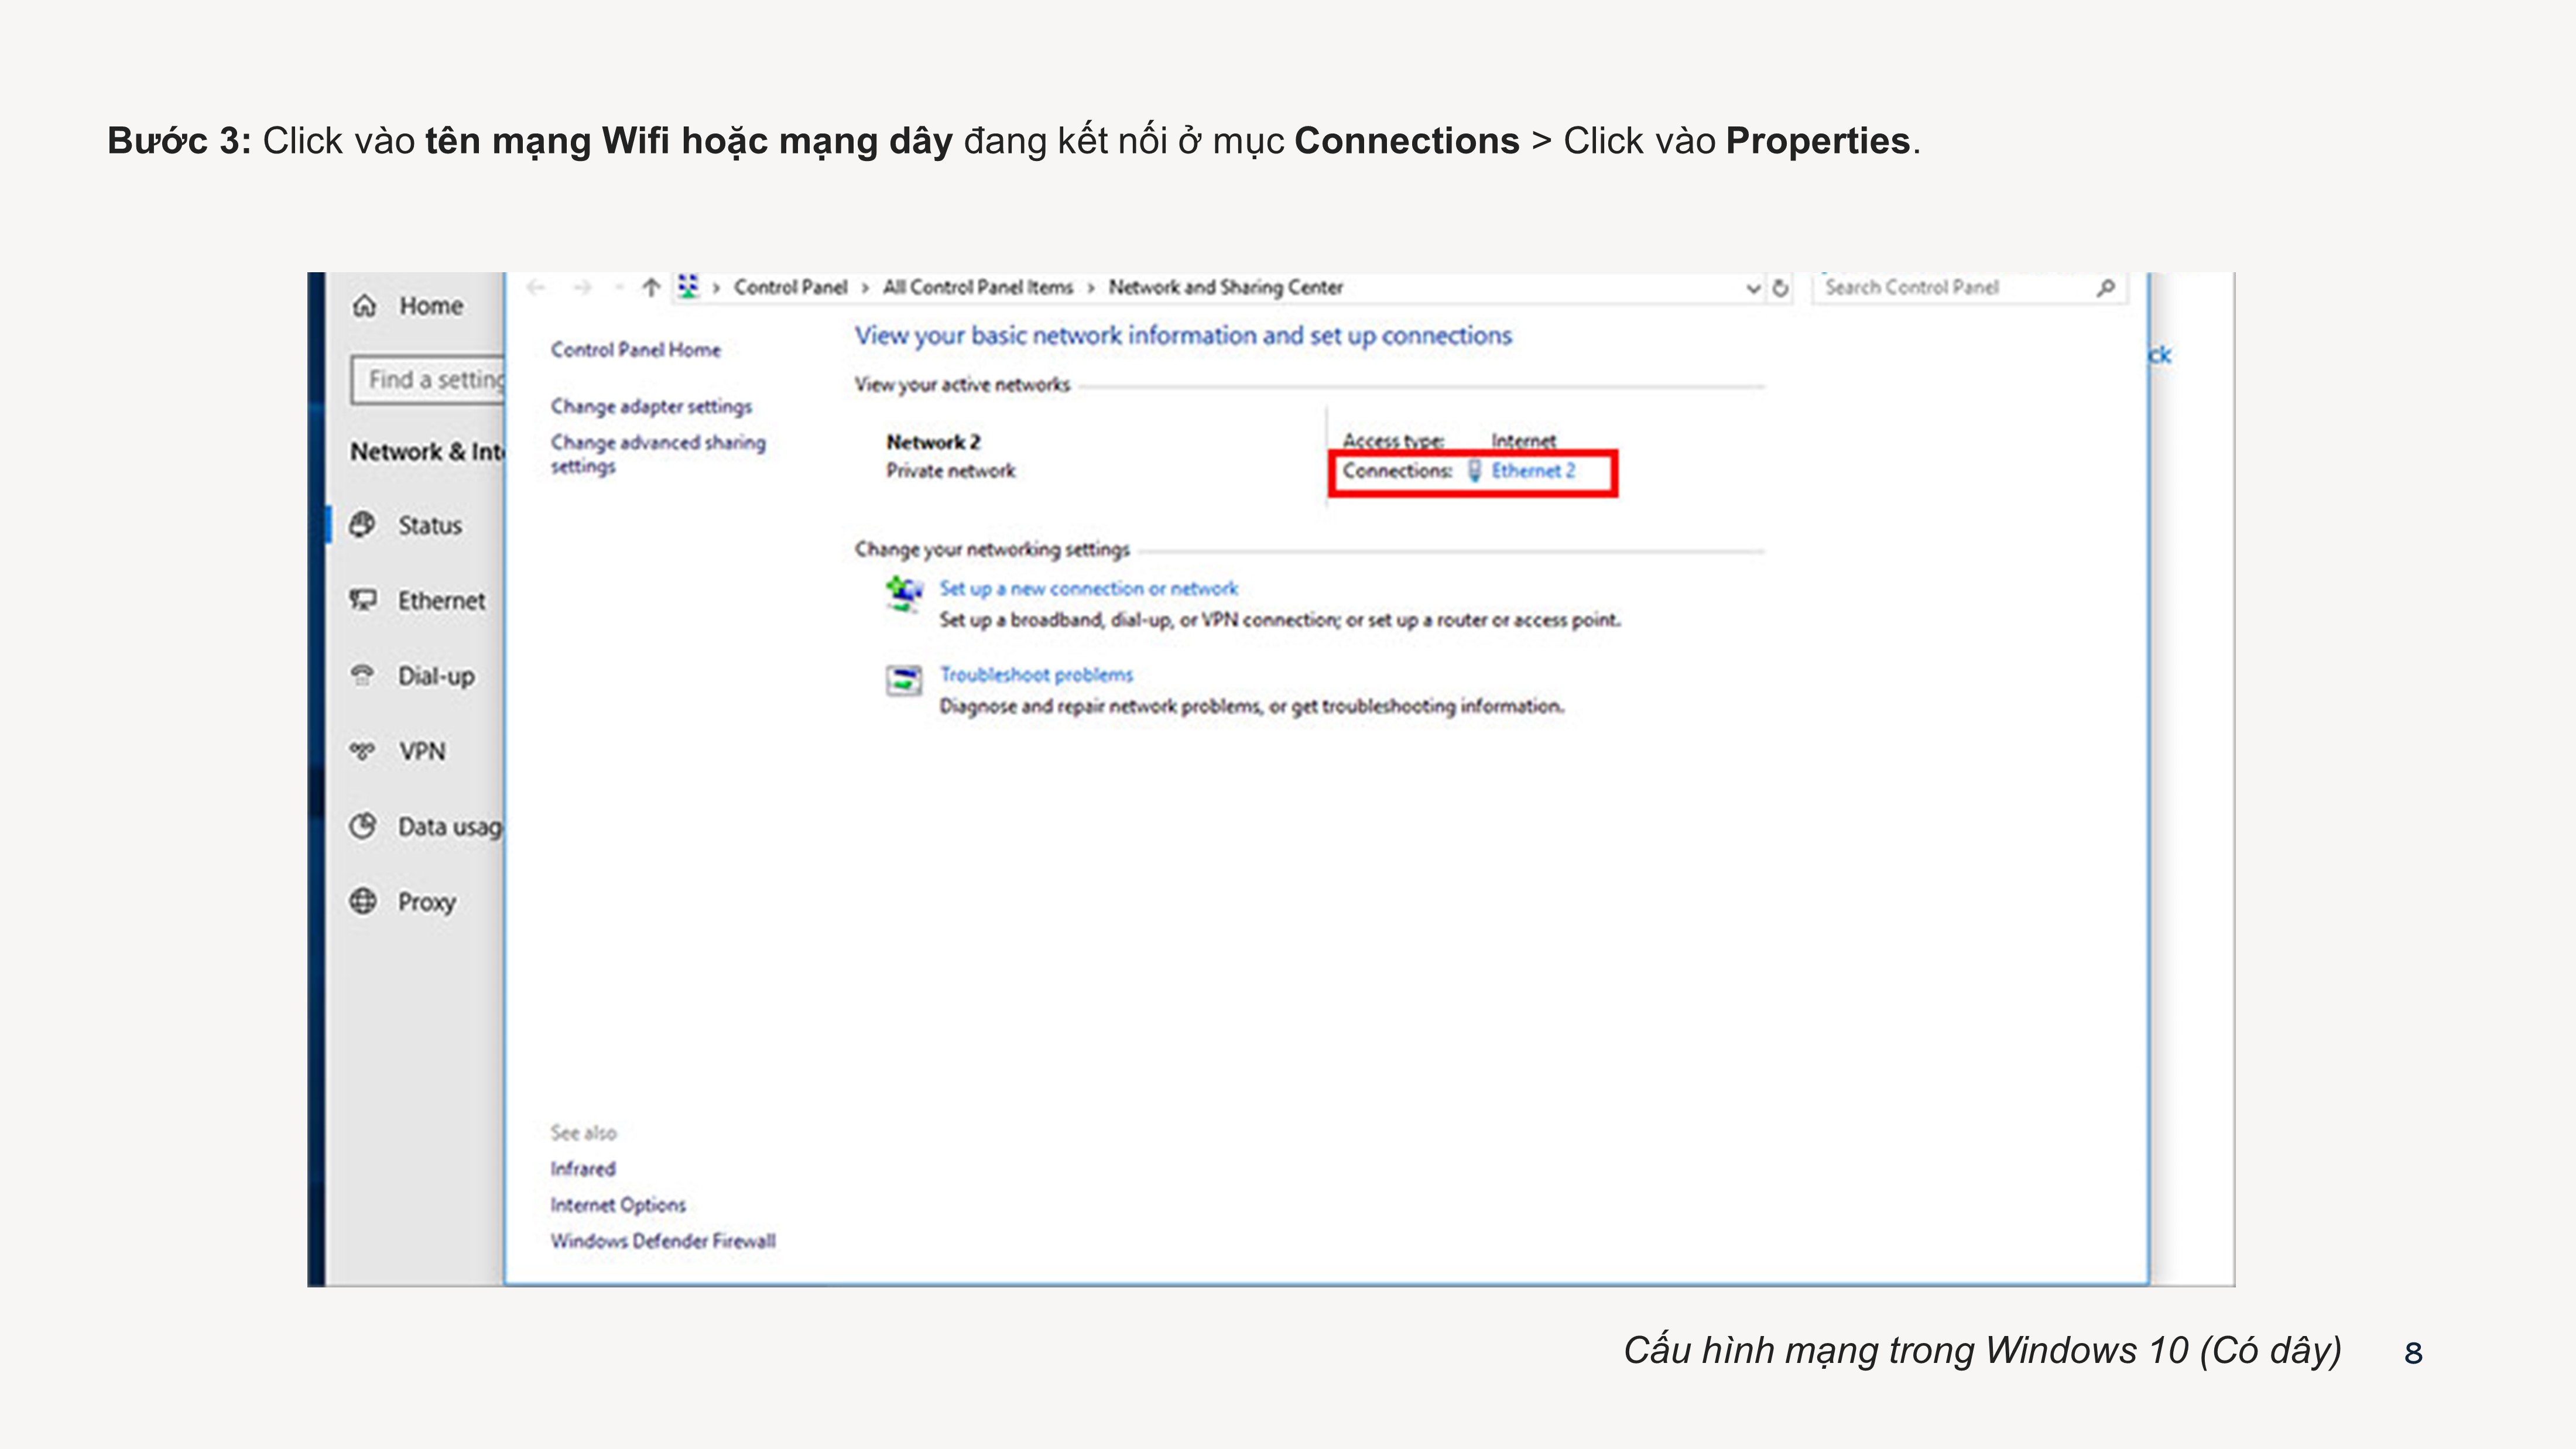The width and height of the screenshot is (2576, 1449).
Task: Click the Private network label
Action: point(951,471)
